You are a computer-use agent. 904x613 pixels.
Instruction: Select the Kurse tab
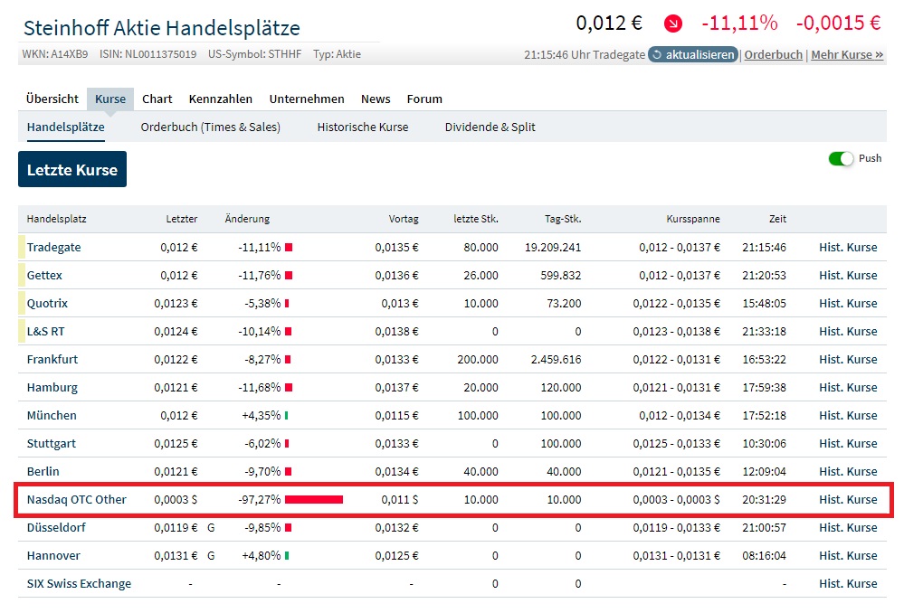[110, 99]
